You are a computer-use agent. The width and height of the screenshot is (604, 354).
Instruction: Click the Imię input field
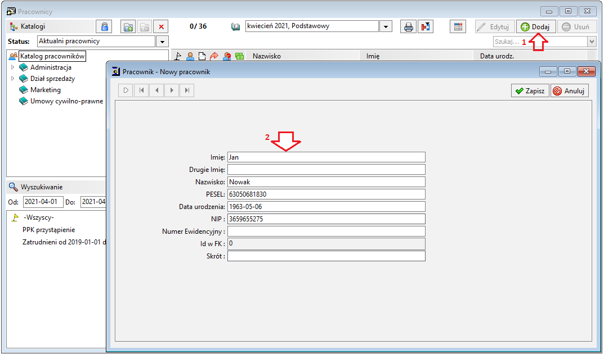click(x=326, y=157)
